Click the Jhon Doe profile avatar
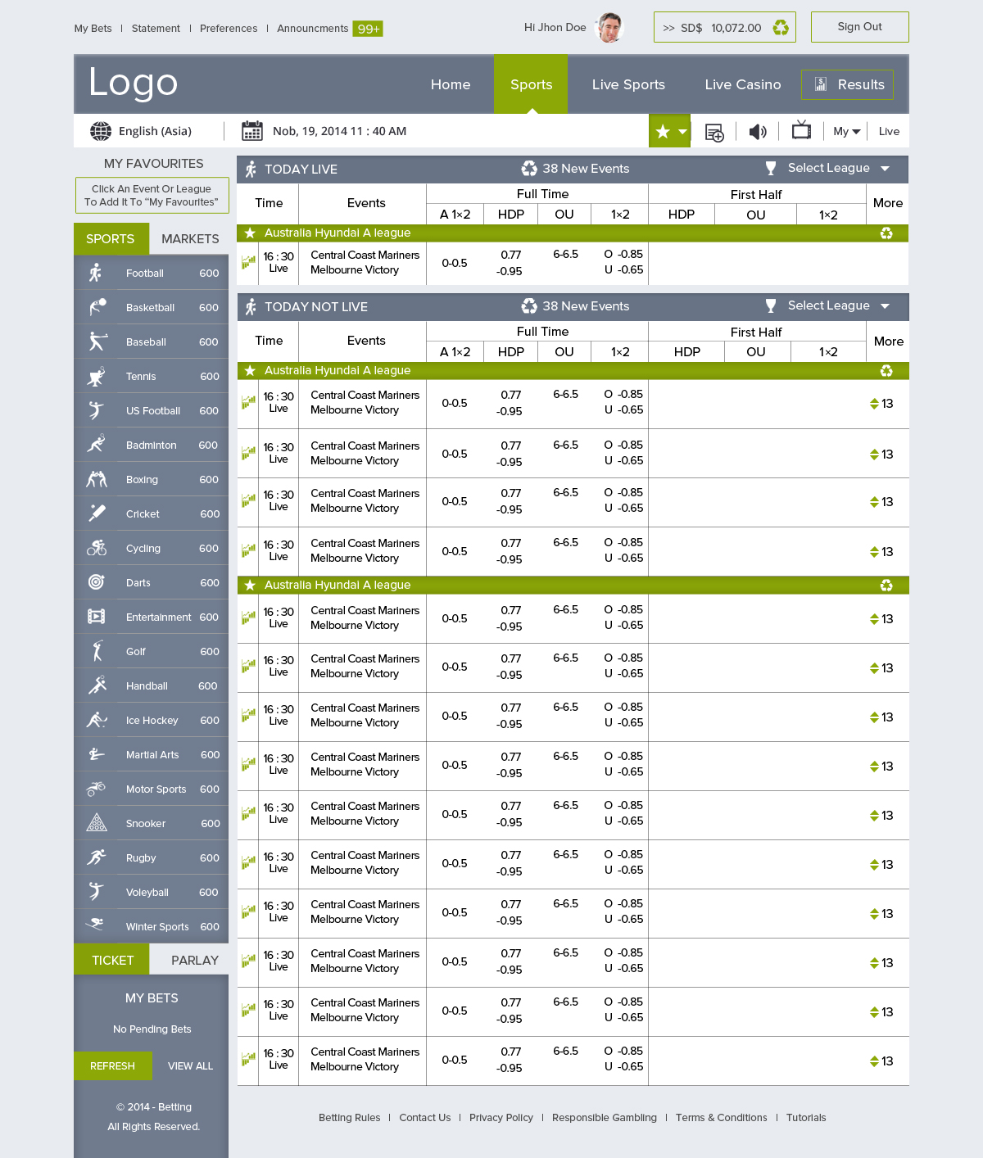This screenshot has height=1158, width=983. tap(609, 27)
